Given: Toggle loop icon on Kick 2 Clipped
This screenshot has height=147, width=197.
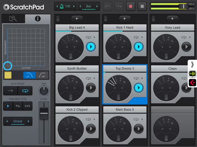Looking at the screenshot, I should (x=89, y=119).
